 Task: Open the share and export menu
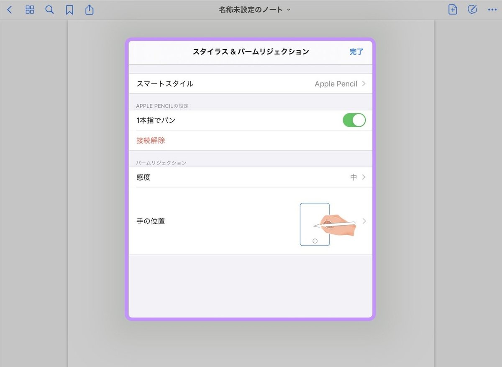(x=89, y=9)
